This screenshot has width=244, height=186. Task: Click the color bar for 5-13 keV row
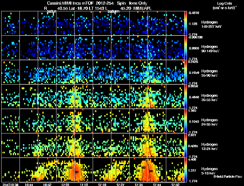click(185, 170)
